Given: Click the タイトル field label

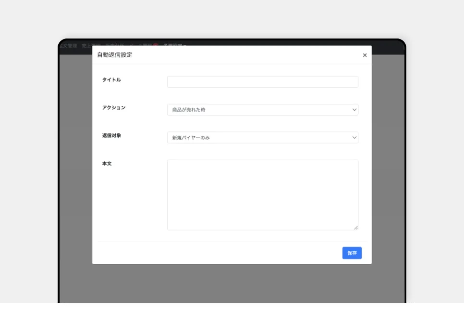Looking at the screenshot, I should (x=111, y=80).
